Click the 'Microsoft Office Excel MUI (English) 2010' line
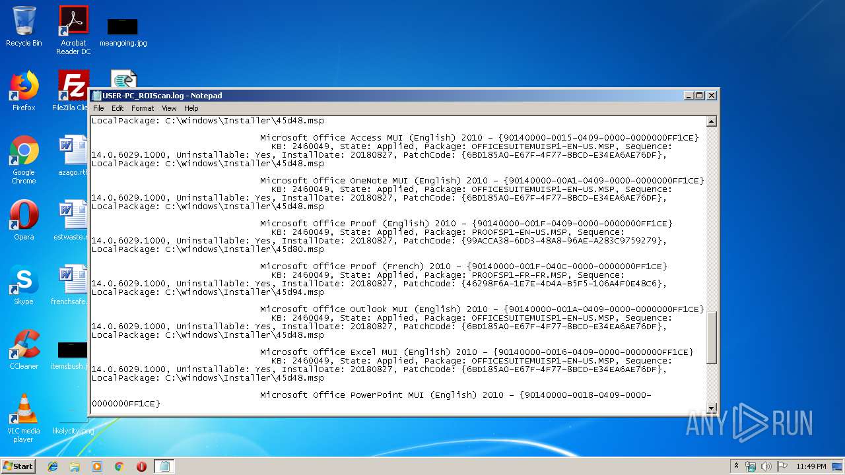 (x=477, y=352)
